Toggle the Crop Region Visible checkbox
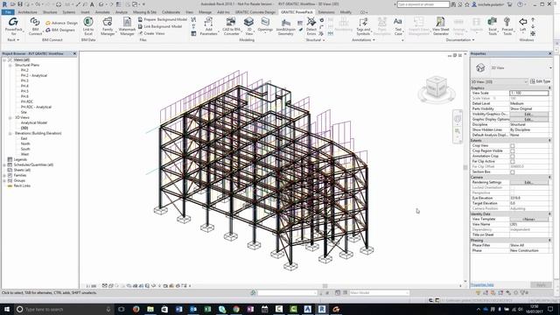The width and height of the screenshot is (560, 315). 512,150
